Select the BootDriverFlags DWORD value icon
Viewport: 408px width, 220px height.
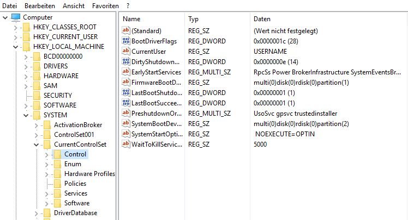click(x=126, y=41)
